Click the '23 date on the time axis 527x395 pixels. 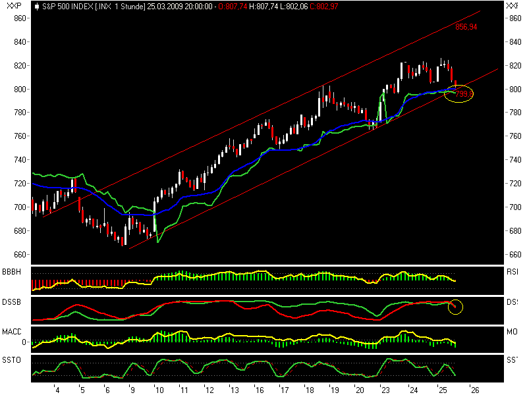pyautogui.click(x=385, y=390)
